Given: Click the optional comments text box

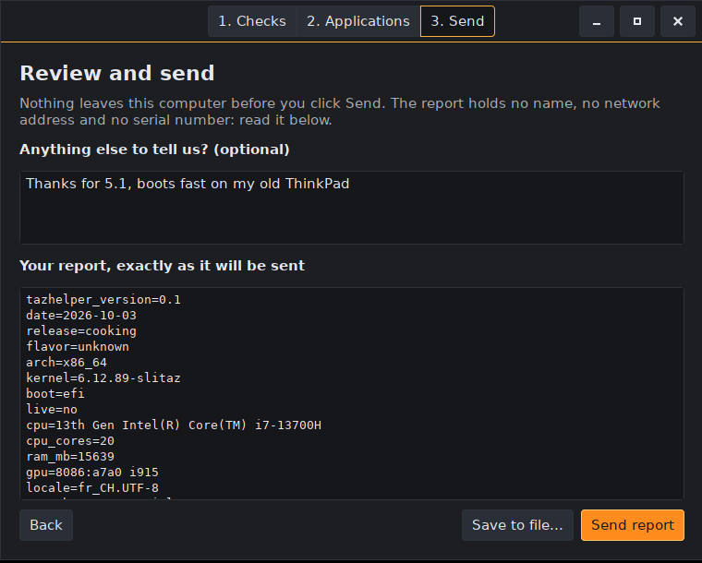Looking at the screenshot, I should tap(352, 208).
